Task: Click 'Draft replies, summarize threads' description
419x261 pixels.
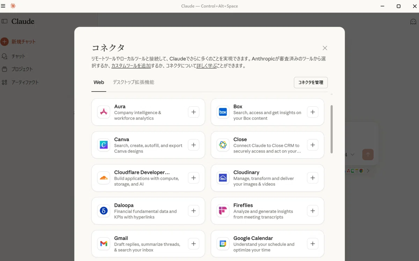Action: point(147,247)
